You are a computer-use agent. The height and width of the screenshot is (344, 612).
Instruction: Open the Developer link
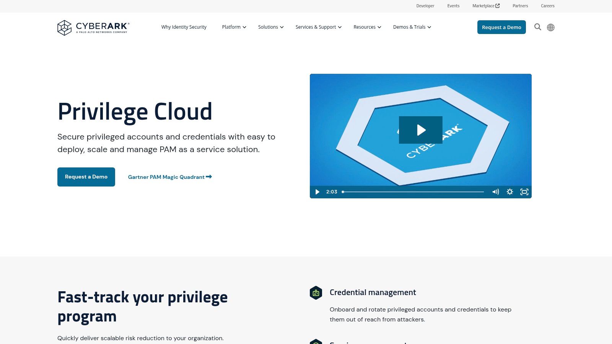(x=425, y=6)
